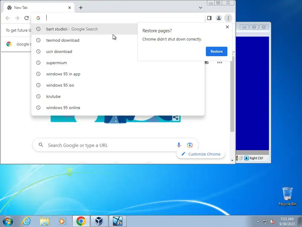Open the Chrome profile avatar icon
Viewport: 302px width, 227px height.
[x=219, y=18]
